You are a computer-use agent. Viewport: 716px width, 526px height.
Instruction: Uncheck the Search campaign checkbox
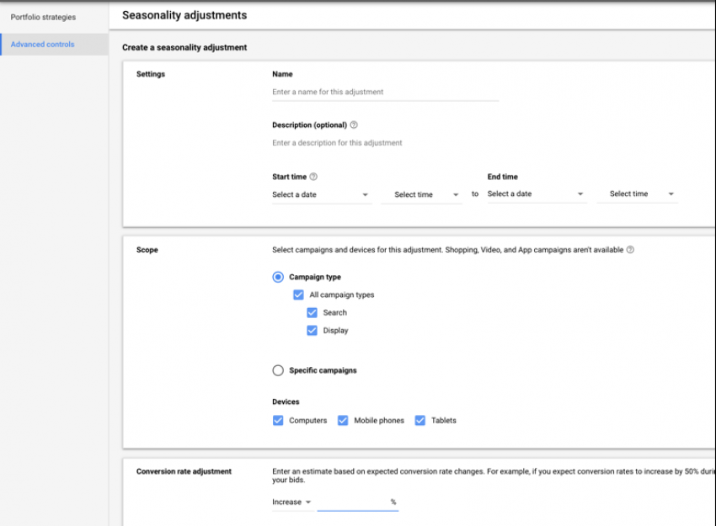point(312,312)
